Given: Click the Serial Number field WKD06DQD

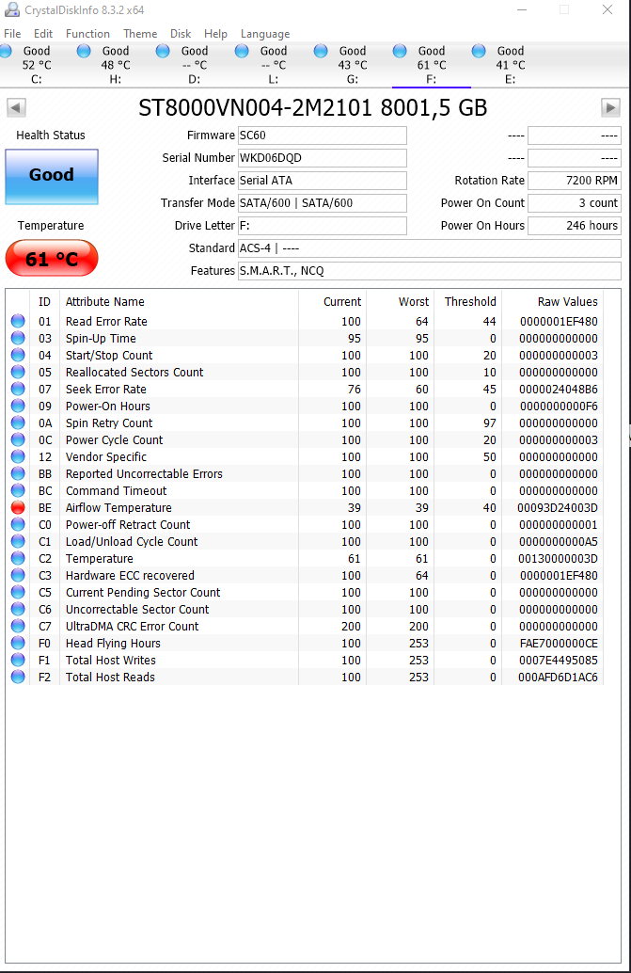Looking at the screenshot, I should (x=323, y=157).
